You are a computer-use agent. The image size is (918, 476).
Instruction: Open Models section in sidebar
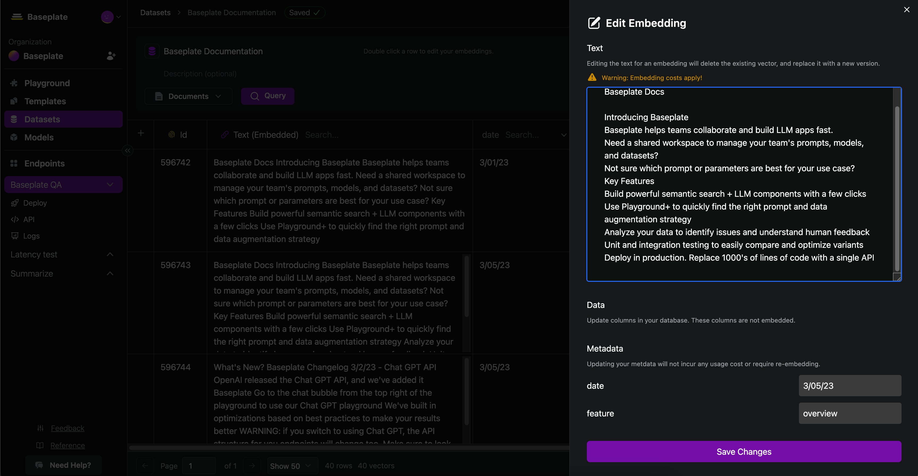tap(39, 137)
